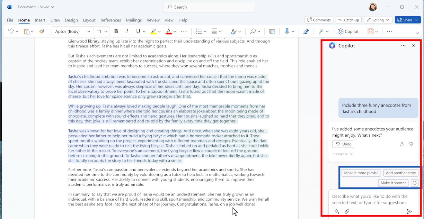Open Copilot pane more options ellipsis

pyautogui.click(x=403, y=46)
